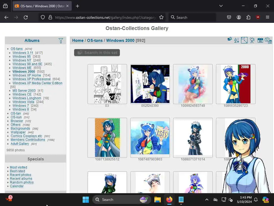This screenshot has width=274, height=206.
Task: Open OS-tans in the breadcrumb
Action: (x=95, y=41)
